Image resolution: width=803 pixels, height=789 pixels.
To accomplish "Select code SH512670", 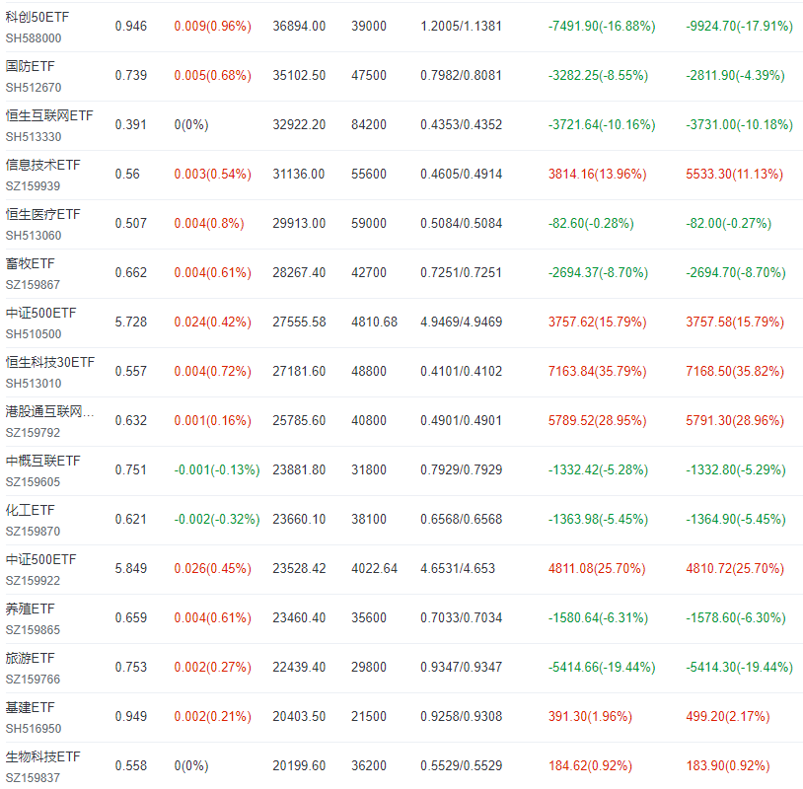I will tap(34, 88).
